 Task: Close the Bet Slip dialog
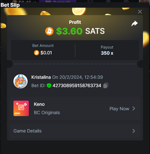click(x=140, y=12)
